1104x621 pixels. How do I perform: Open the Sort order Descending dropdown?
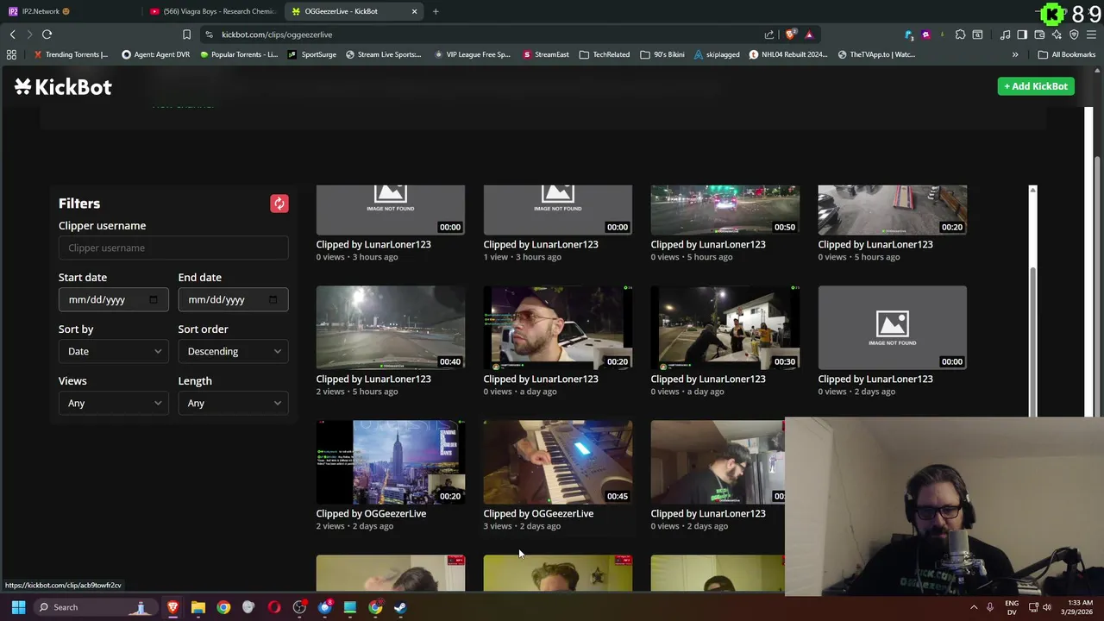click(233, 351)
